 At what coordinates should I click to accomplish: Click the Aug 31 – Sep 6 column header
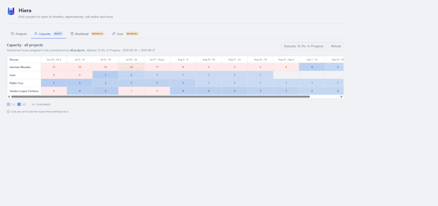[286, 60]
